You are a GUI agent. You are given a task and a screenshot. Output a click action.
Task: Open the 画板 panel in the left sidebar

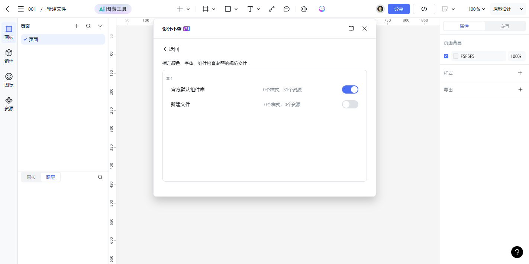pos(9,33)
